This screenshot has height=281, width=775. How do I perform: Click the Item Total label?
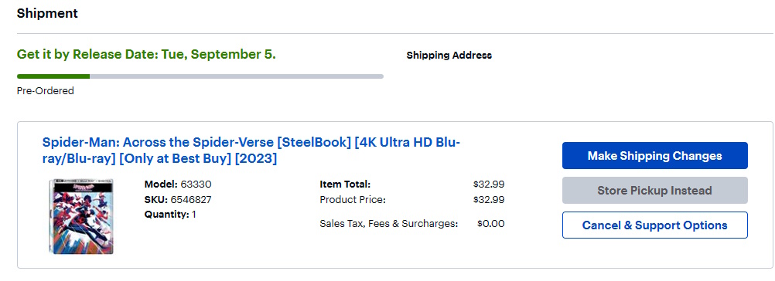345,185
